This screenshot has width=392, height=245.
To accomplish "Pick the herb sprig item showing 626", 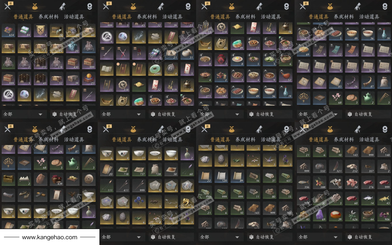I will click(x=352, y=215).
